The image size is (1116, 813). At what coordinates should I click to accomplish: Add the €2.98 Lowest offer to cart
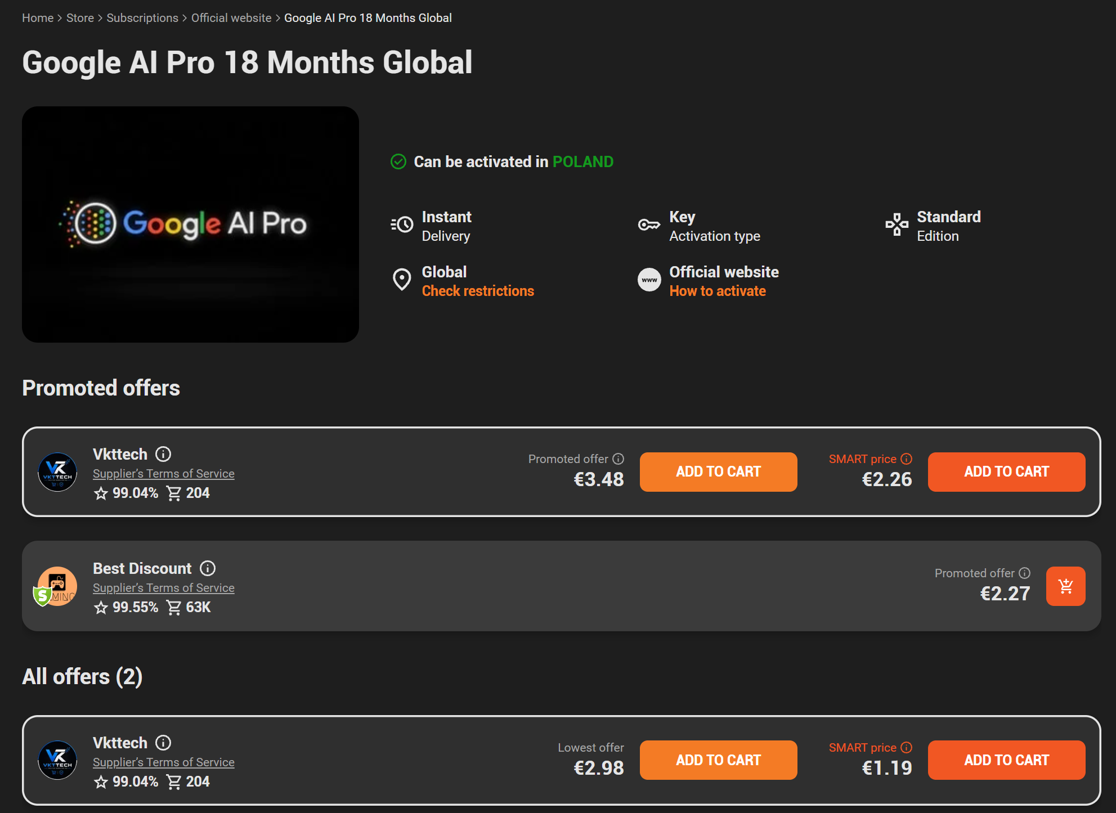tap(719, 760)
